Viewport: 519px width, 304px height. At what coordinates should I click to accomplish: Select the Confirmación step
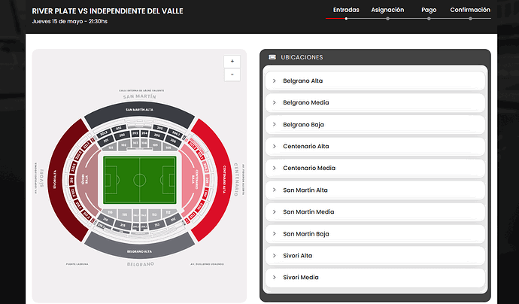(470, 10)
